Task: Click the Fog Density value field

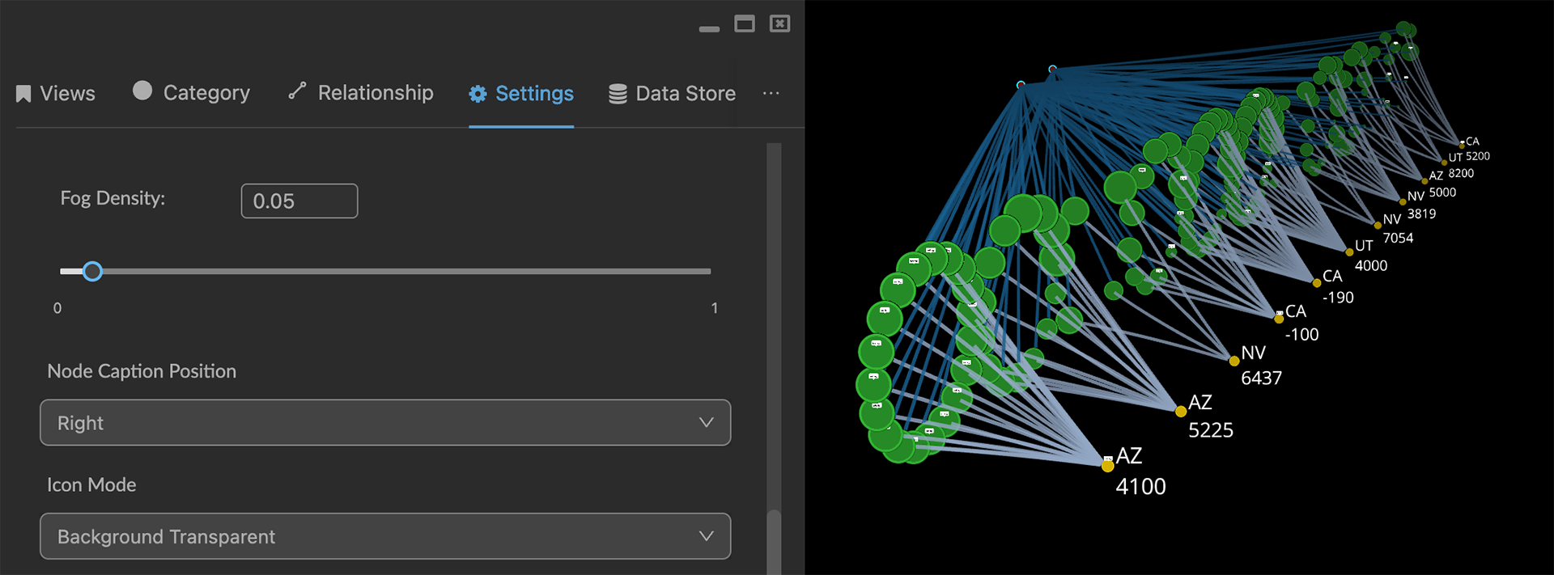Action: [299, 201]
